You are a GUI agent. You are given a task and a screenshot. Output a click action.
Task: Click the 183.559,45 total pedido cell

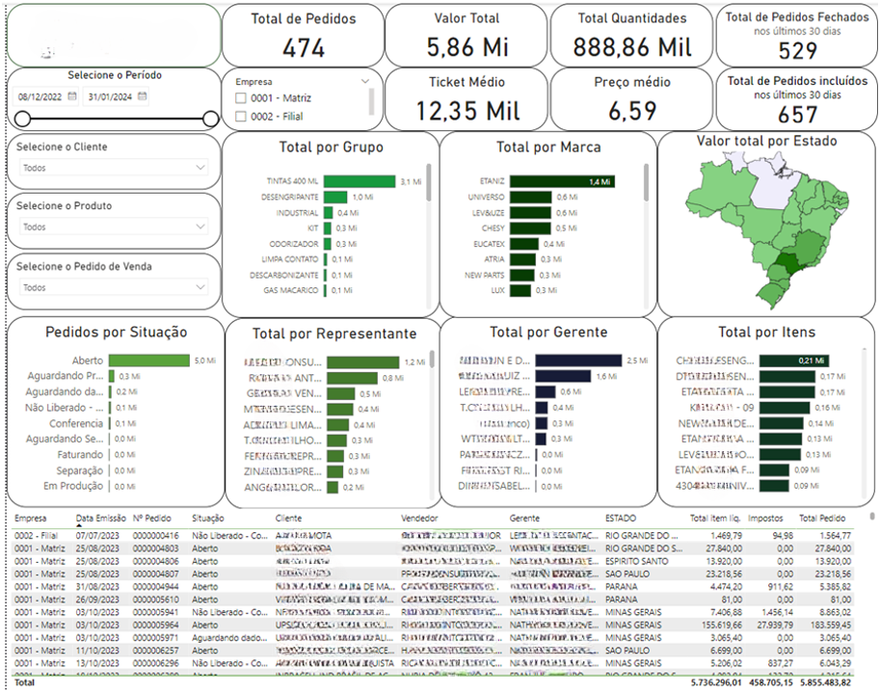click(831, 625)
